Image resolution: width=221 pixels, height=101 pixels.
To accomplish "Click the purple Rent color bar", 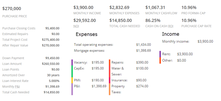I will click(x=160, y=54).
